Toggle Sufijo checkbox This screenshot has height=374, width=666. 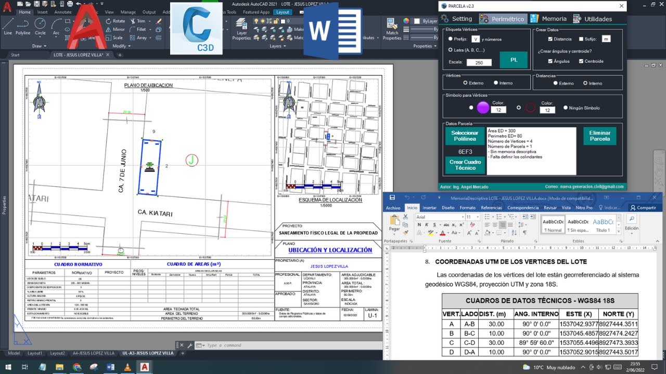[x=581, y=39]
